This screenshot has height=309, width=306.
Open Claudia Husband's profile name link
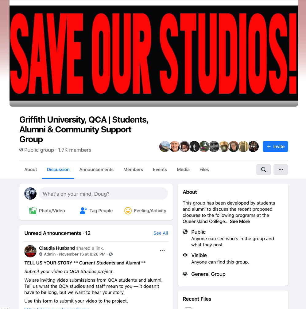click(57, 248)
